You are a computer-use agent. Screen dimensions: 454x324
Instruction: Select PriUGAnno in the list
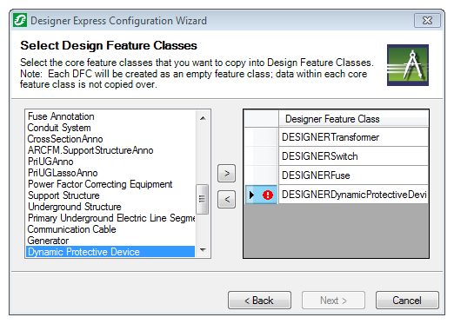pos(110,162)
